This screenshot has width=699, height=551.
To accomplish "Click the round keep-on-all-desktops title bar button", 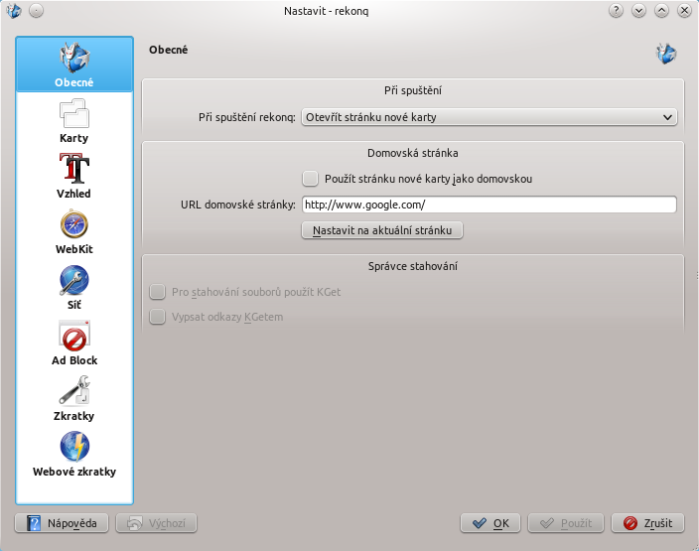I will [x=36, y=10].
